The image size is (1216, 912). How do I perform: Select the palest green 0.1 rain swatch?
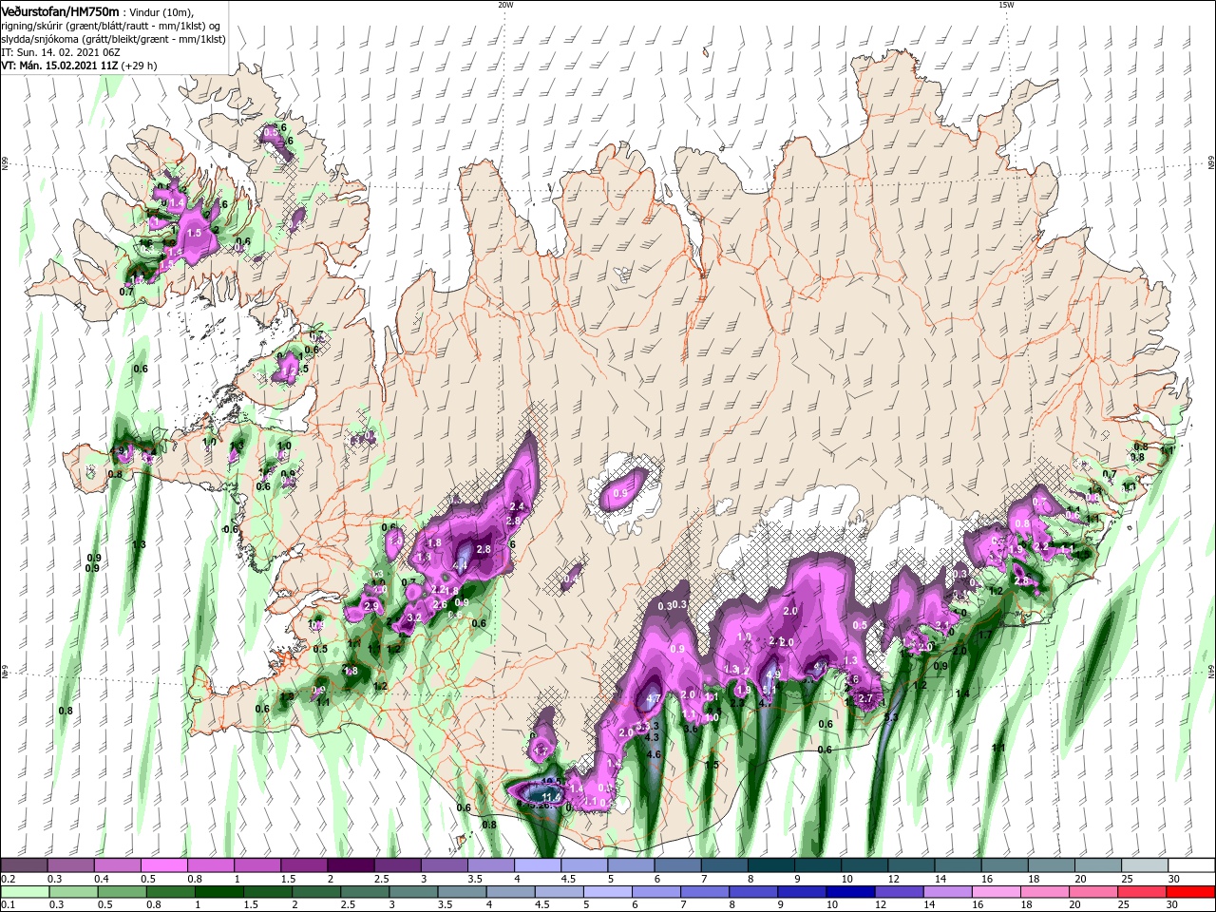(x=24, y=892)
